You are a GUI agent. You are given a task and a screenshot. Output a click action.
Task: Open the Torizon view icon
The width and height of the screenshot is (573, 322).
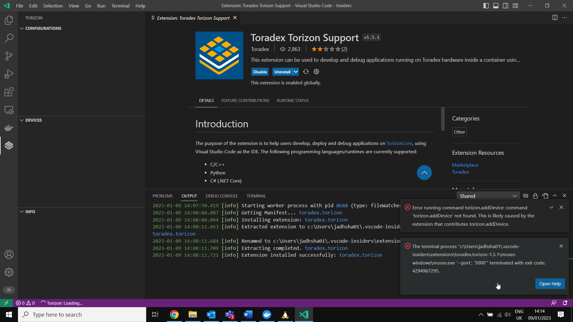coord(9,145)
